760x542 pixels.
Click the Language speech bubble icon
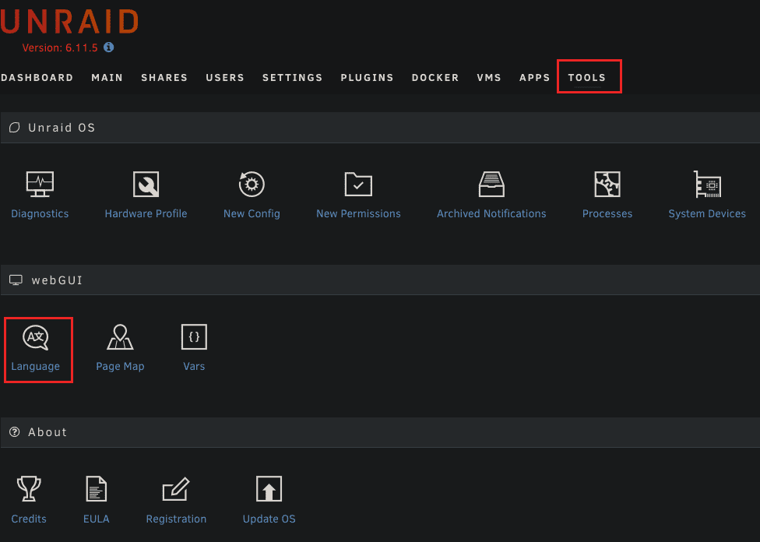tap(36, 337)
